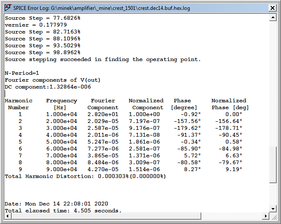This screenshot has height=224, width=281.
Task: Click frequency value 4.000e+04
Action: click(62, 135)
